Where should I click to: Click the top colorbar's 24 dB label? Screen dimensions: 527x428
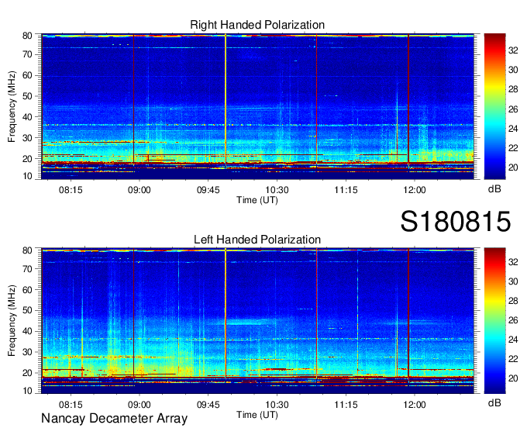click(x=513, y=129)
